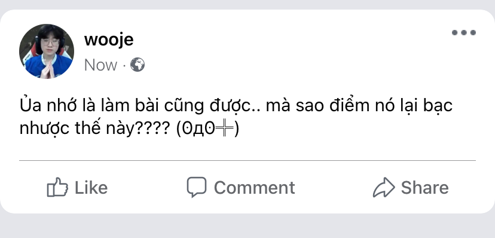495x238 pixels.
Task: Click the (0д0╬) kaomoji in the post
Action: click(207, 129)
